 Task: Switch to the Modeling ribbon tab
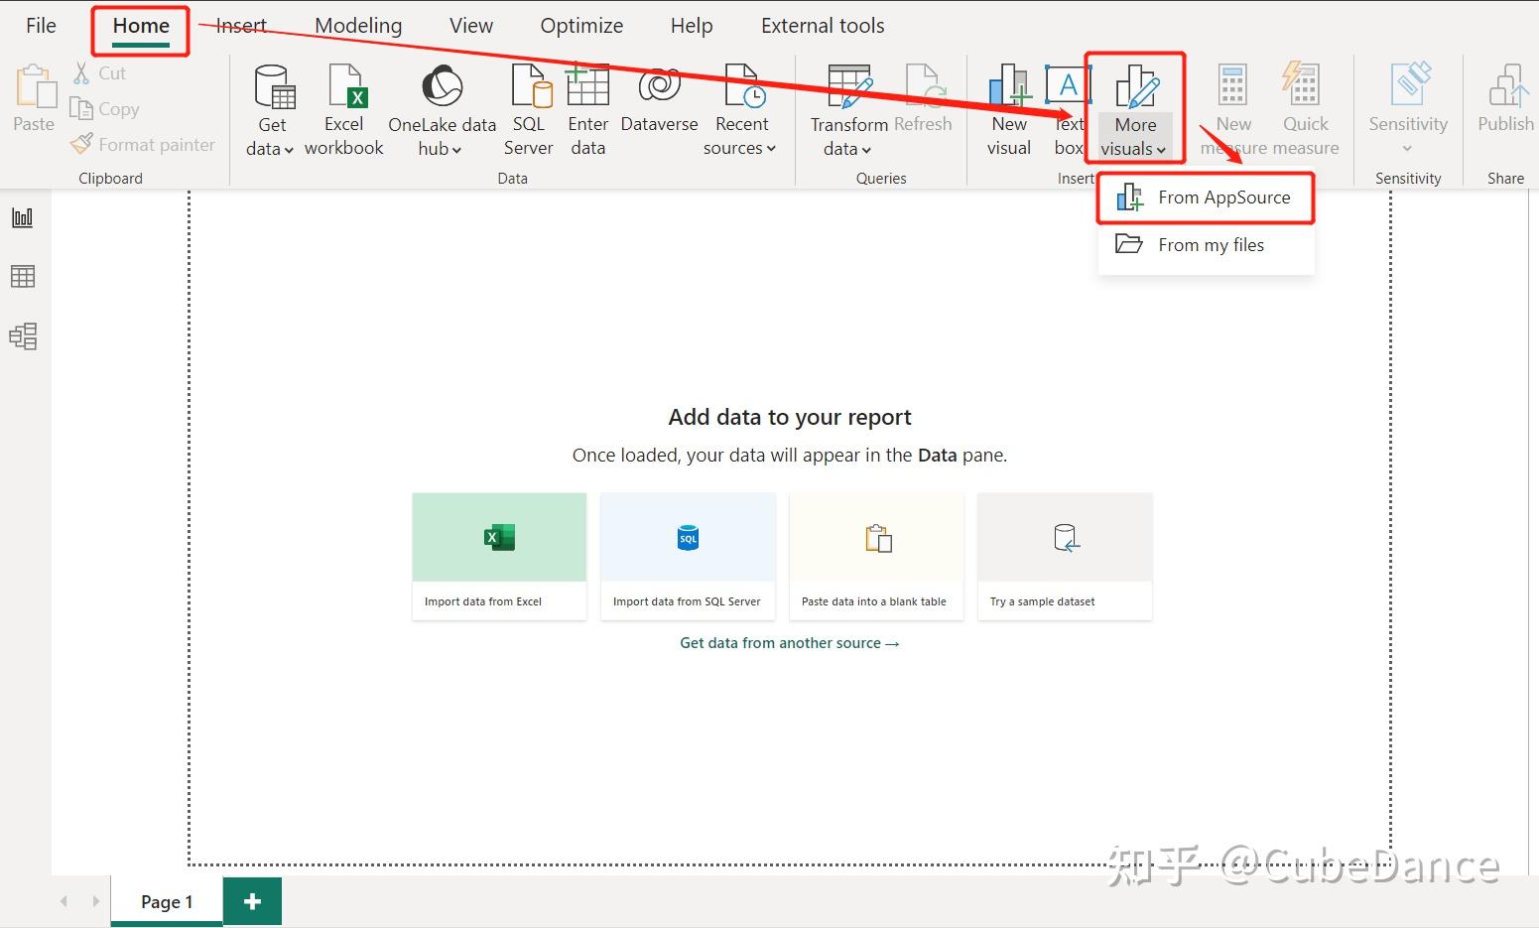pos(358,25)
